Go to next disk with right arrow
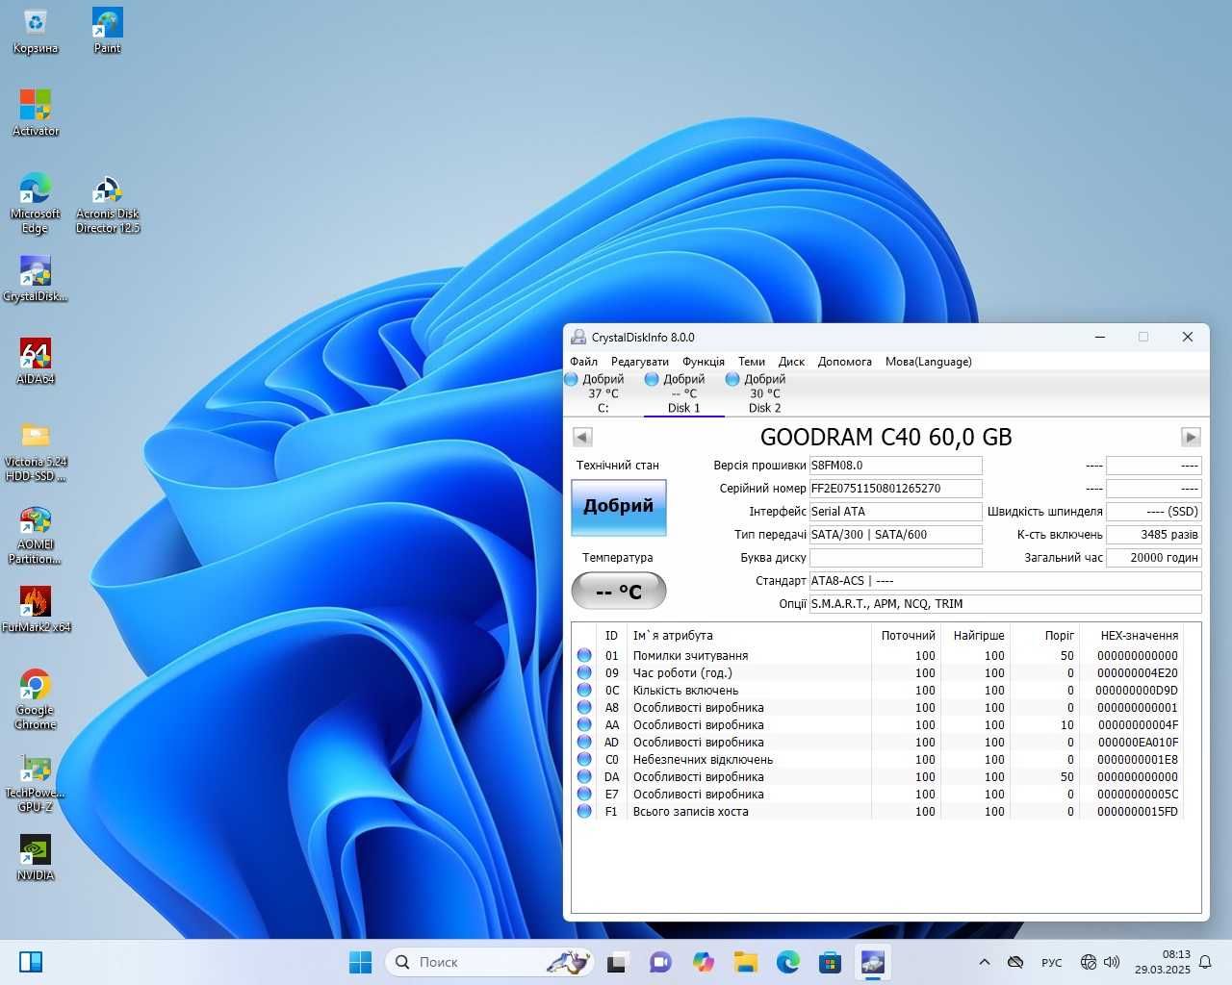The width and height of the screenshot is (1232, 985). 1191,437
